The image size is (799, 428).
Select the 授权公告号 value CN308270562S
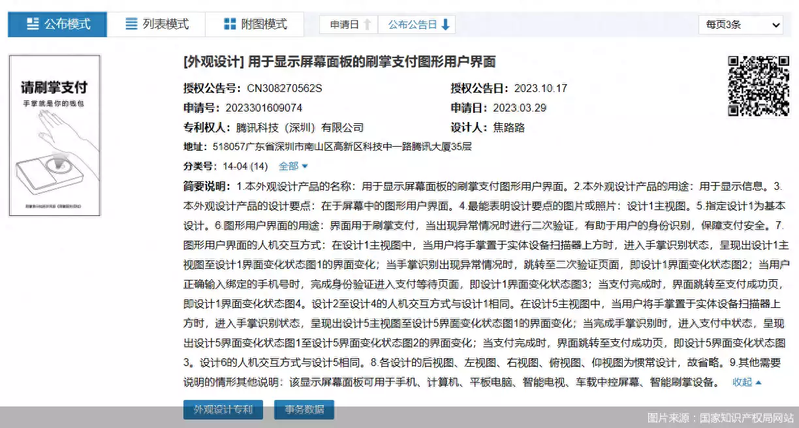click(x=285, y=88)
